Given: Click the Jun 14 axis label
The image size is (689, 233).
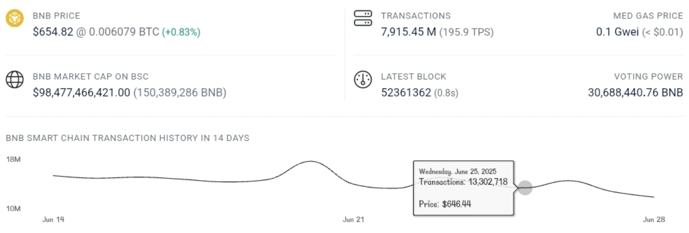Looking at the screenshot, I should [53, 219].
